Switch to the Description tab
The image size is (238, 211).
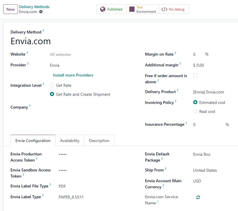click(x=99, y=141)
